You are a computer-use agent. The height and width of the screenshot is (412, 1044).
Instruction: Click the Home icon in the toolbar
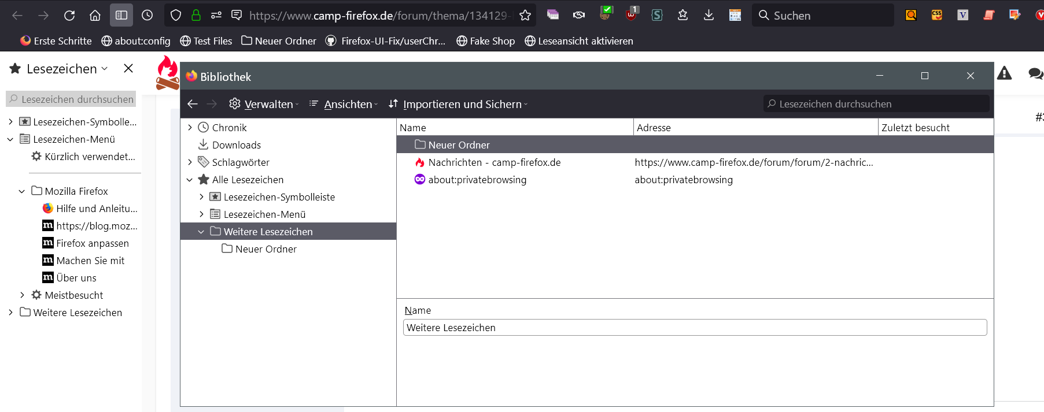click(x=95, y=16)
